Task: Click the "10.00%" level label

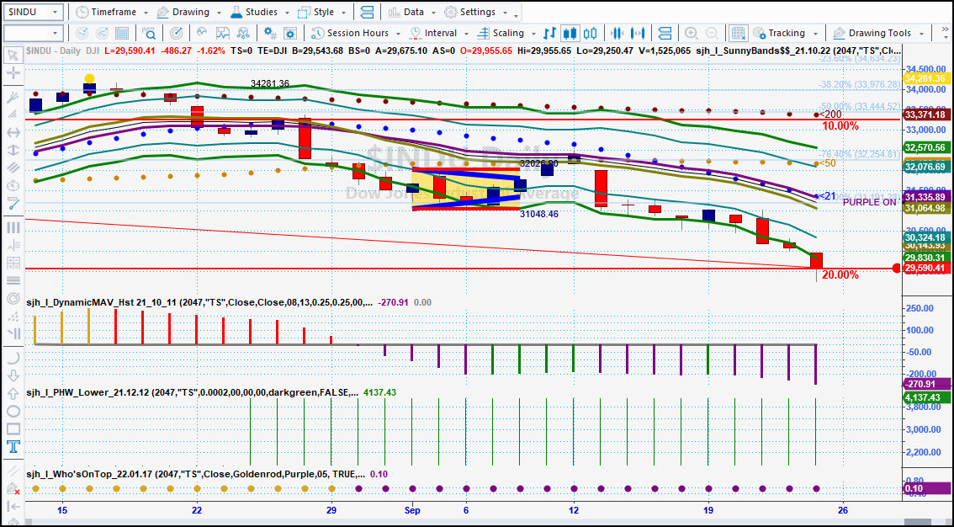Action: 840,126
